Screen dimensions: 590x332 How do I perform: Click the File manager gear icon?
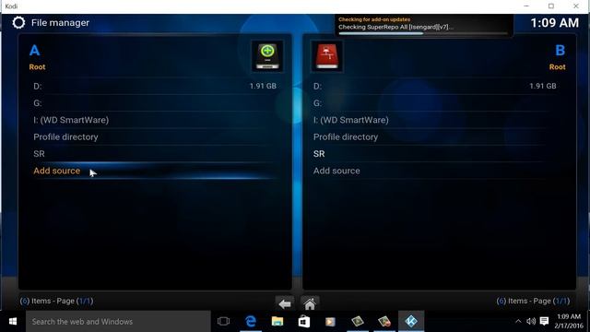(18, 22)
